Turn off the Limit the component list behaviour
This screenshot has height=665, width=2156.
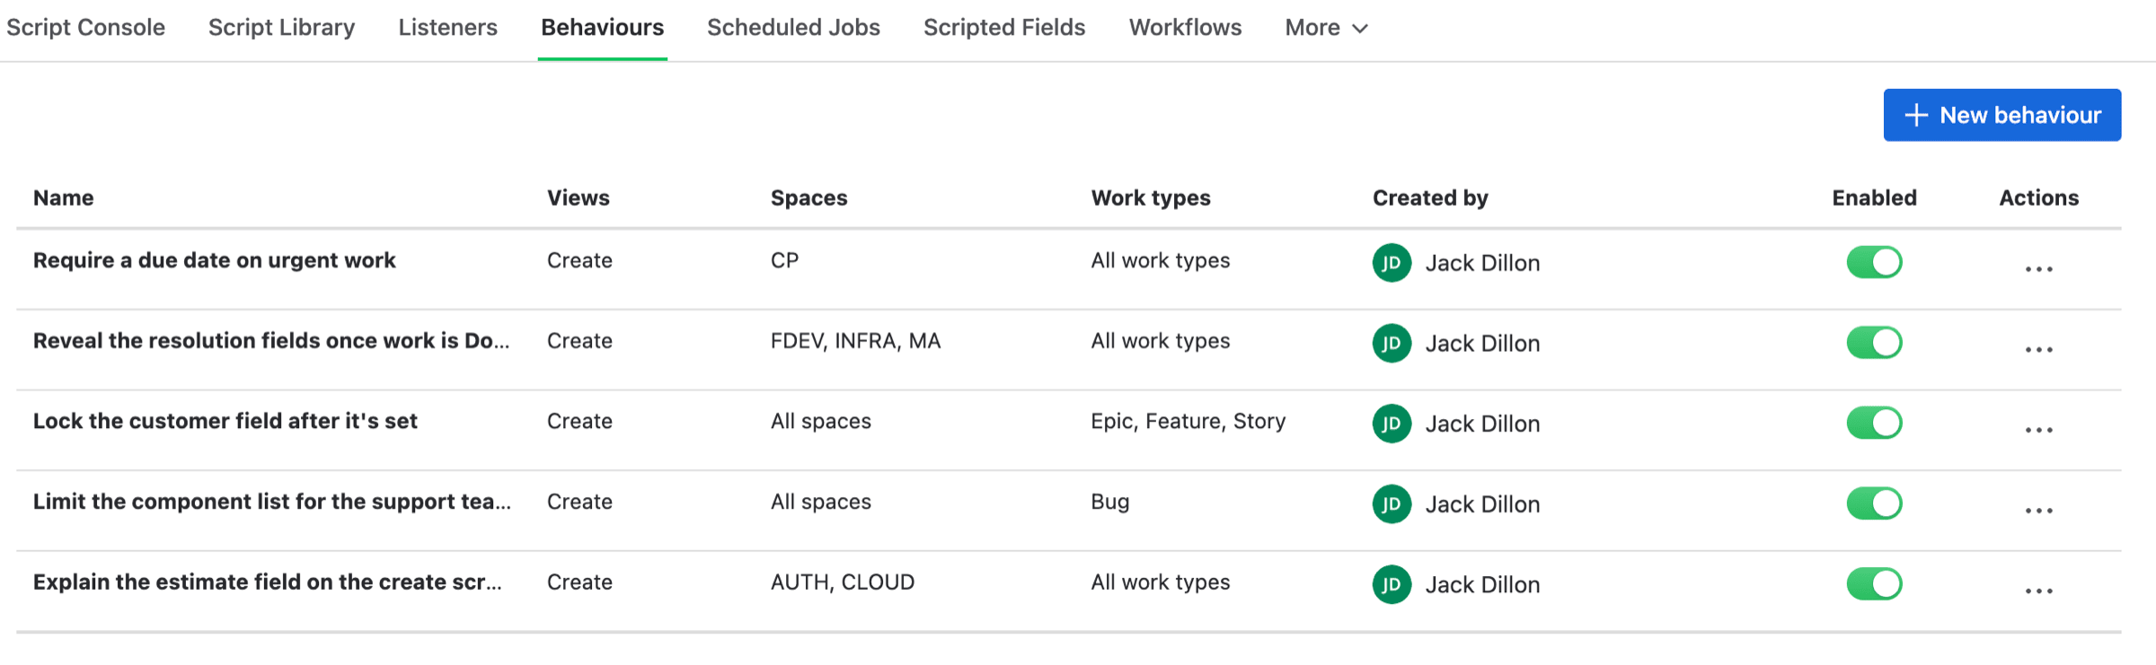[x=1874, y=503]
